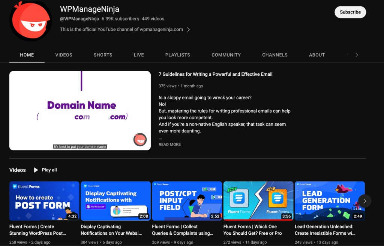
Task: Open title Fluent Forms Create Stunning WordPress Post
Action: [37, 230]
